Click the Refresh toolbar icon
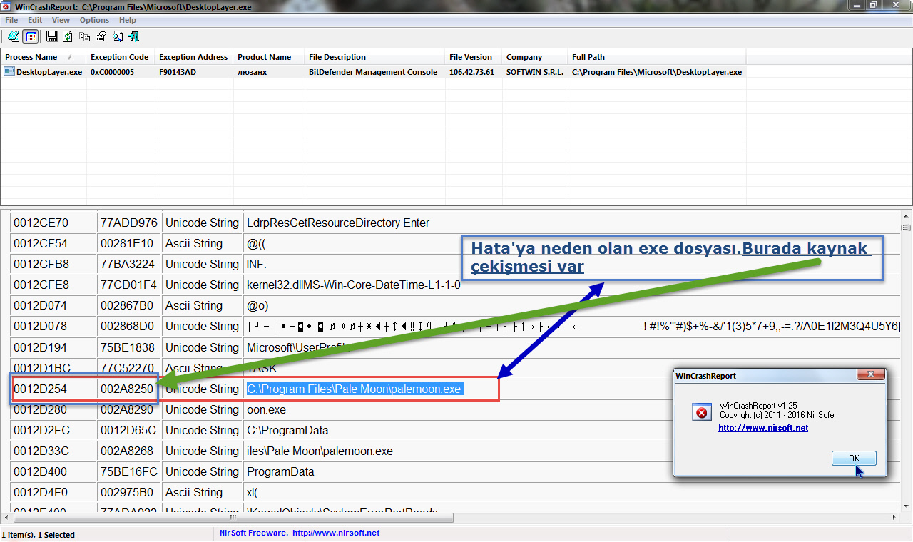The width and height of the screenshot is (913, 542). pos(68,36)
